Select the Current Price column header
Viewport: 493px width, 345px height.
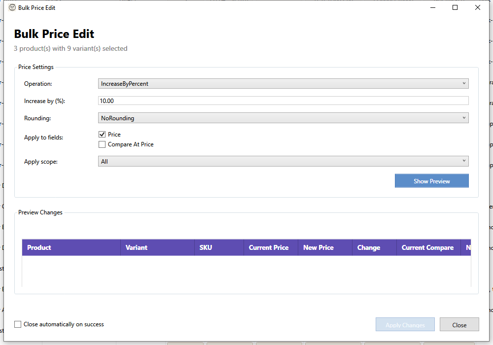pyautogui.click(x=271, y=248)
